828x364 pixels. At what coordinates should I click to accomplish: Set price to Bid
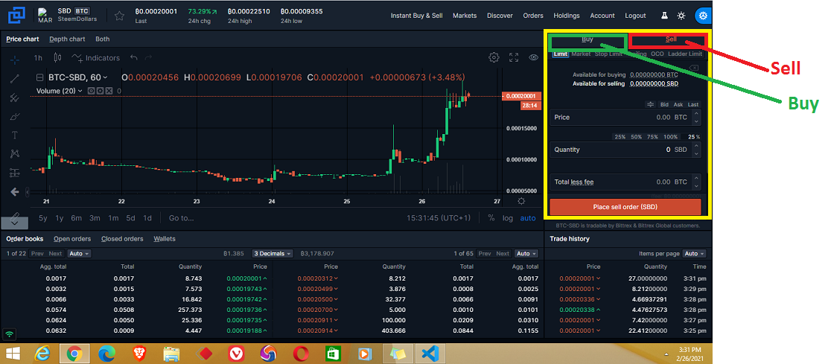pyautogui.click(x=664, y=104)
